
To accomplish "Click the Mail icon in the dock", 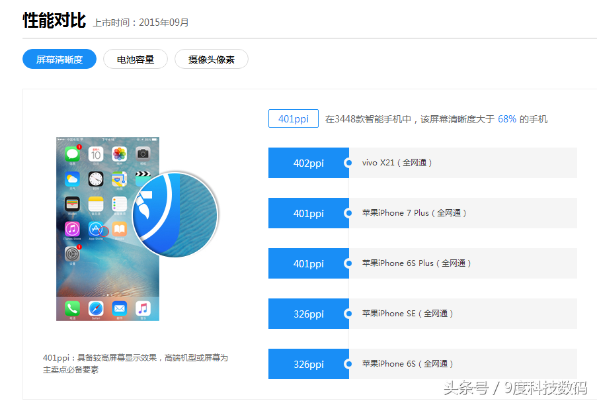I will click(x=119, y=308).
